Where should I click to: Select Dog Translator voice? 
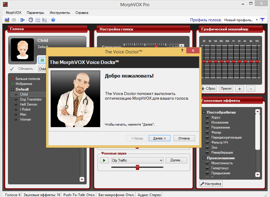click(x=31, y=99)
